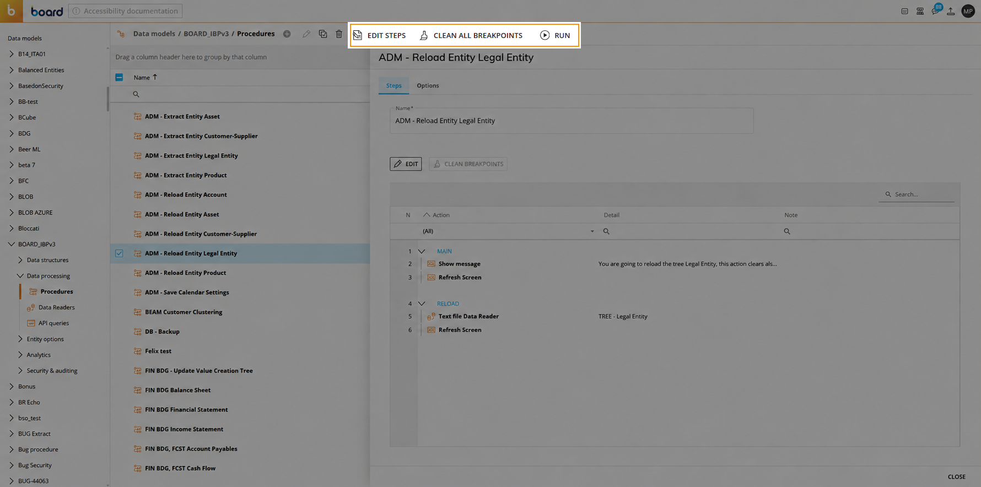
Task: Click the Detail column filter search icon
Action: coord(606,231)
